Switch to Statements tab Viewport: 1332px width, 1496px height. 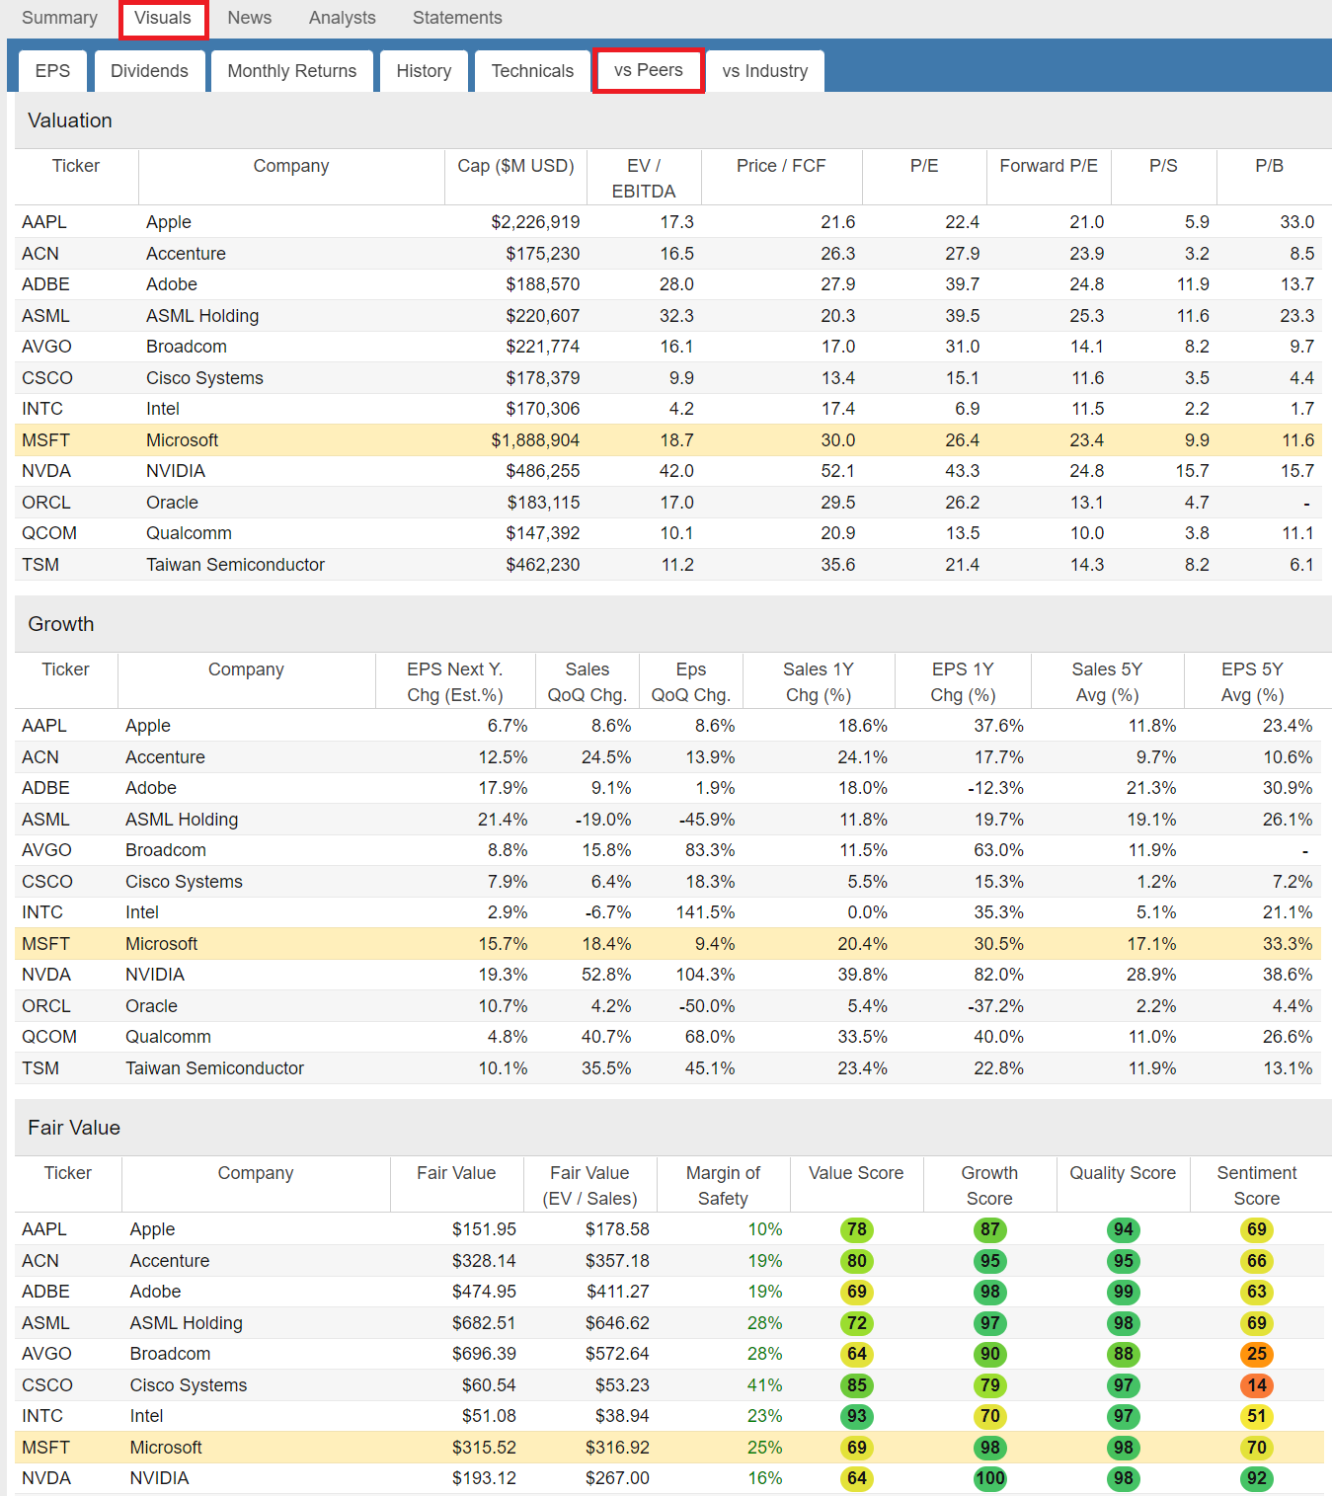tap(457, 18)
